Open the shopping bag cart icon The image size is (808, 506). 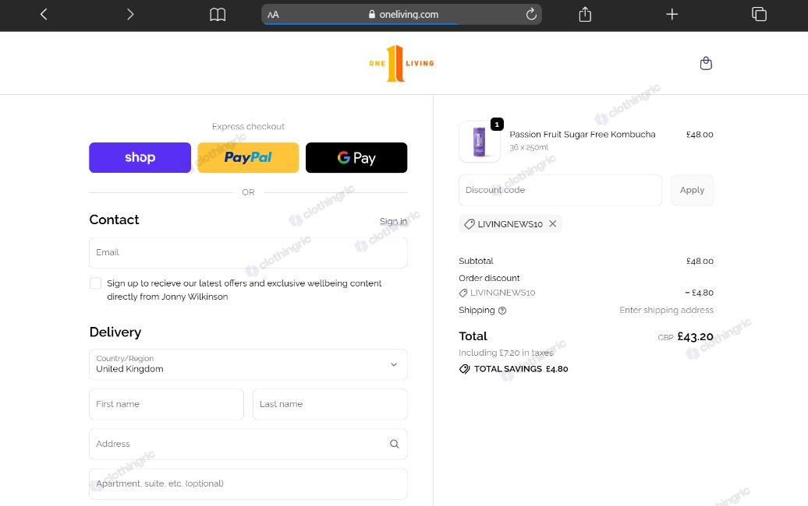(706, 63)
